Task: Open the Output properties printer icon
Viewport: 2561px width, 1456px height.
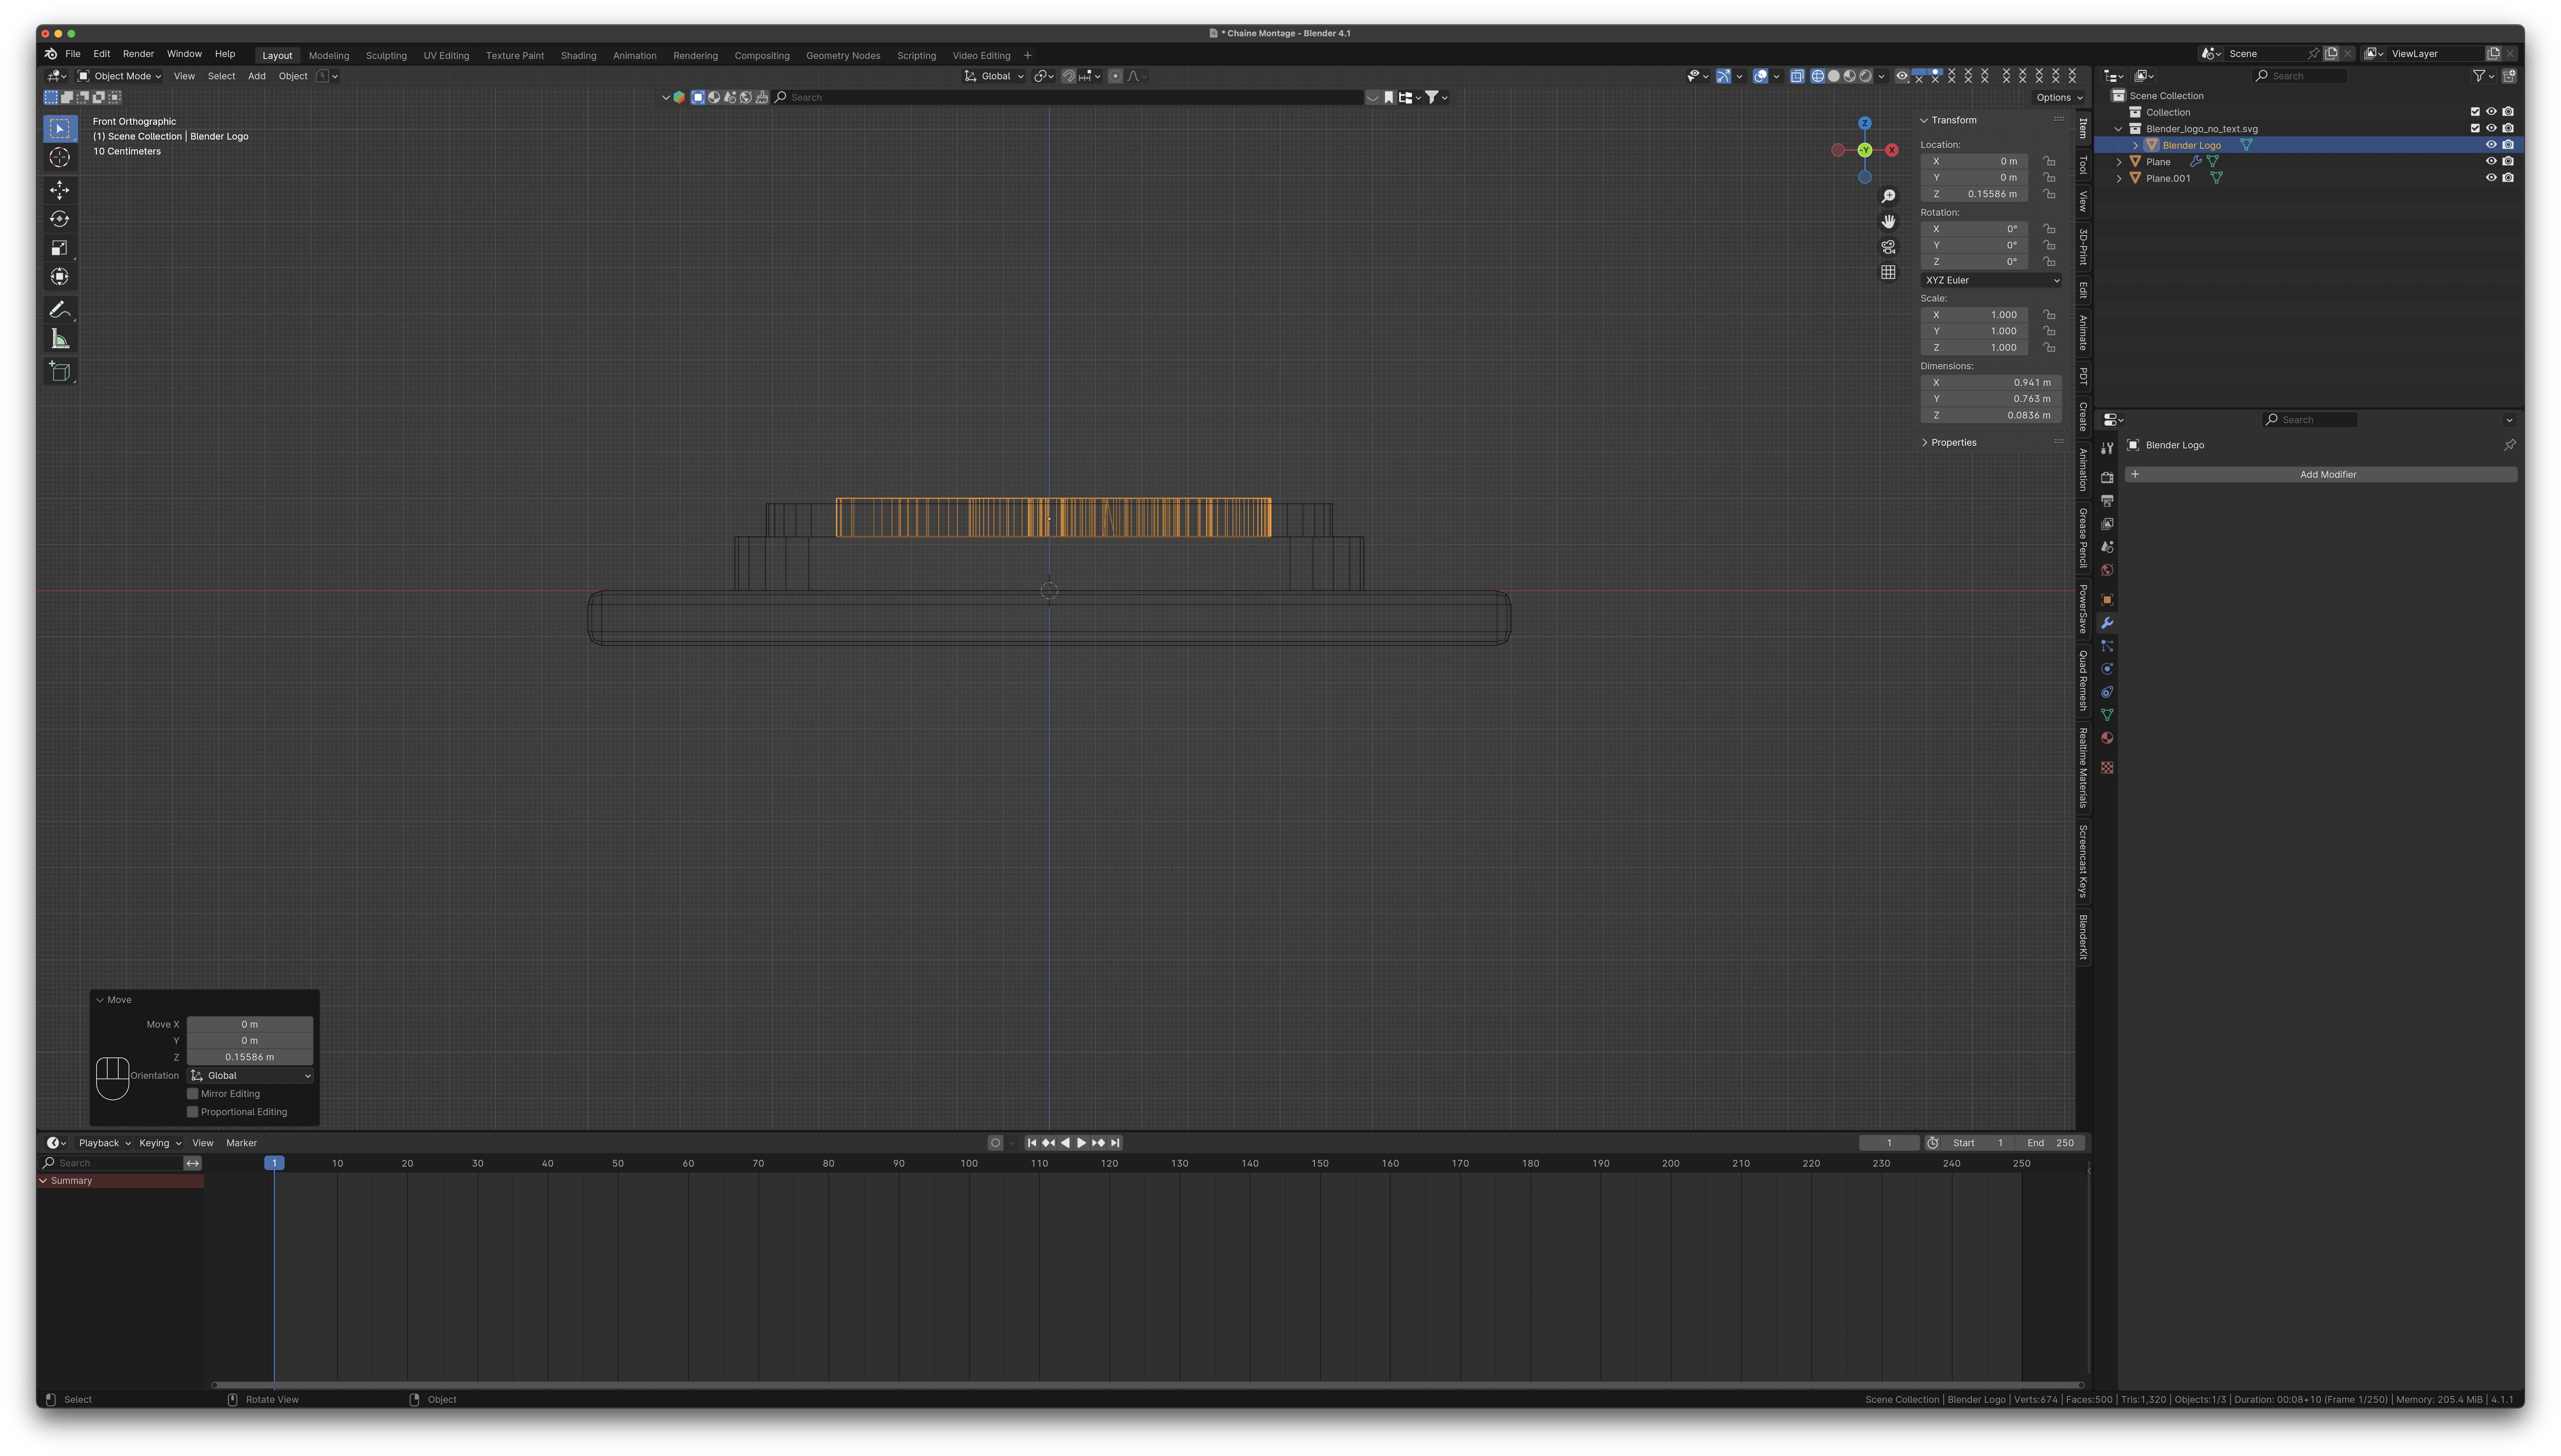Action: pyautogui.click(x=2107, y=501)
